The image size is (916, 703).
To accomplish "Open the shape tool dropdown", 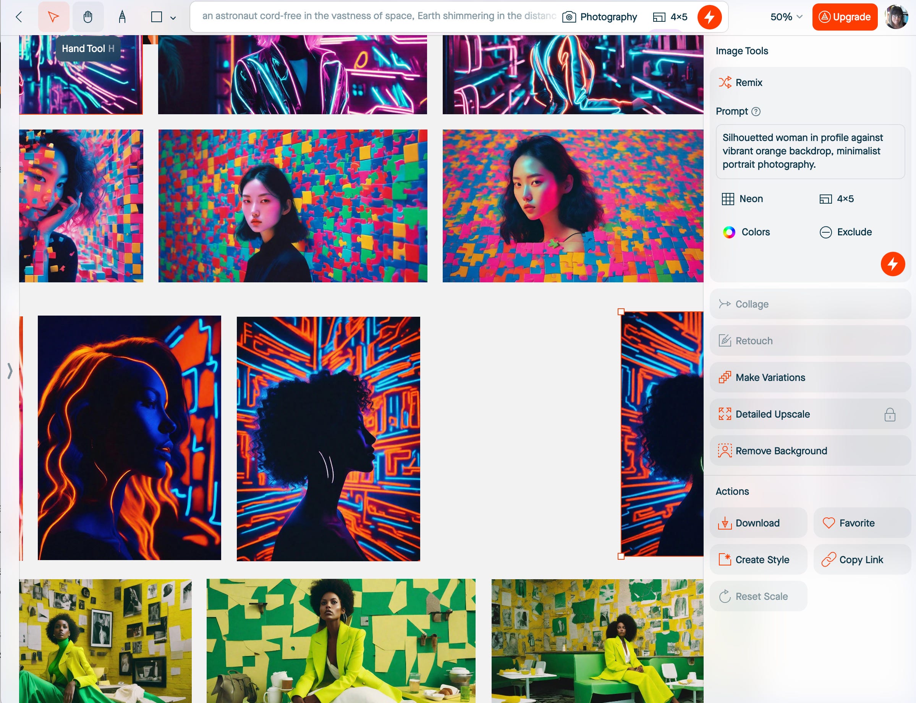I will click(x=173, y=18).
